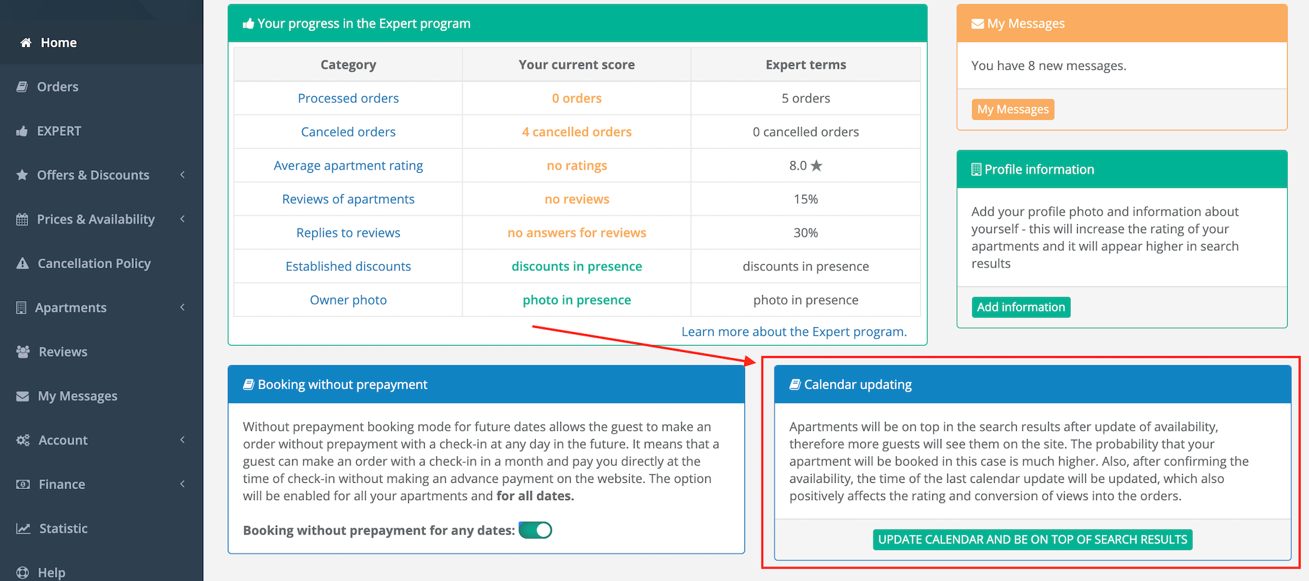Click the 'Your current score' column header

click(x=576, y=64)
